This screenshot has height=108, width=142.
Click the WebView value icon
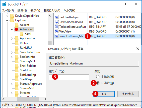pos(57,31)
